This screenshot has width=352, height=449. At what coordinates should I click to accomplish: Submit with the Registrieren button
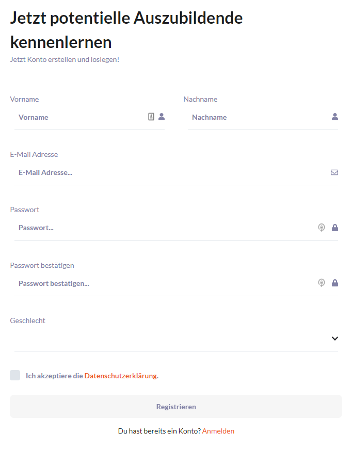(x=176, y=406)
